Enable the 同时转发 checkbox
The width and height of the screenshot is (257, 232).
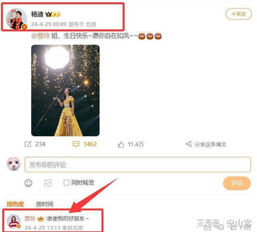(x=66, y=183)
